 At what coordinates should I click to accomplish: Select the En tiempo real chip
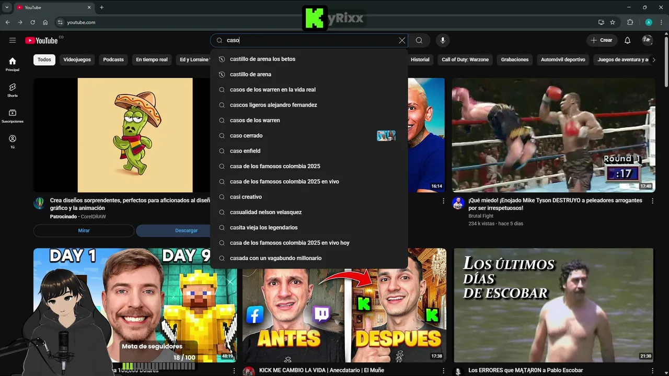tap(152, 60)
